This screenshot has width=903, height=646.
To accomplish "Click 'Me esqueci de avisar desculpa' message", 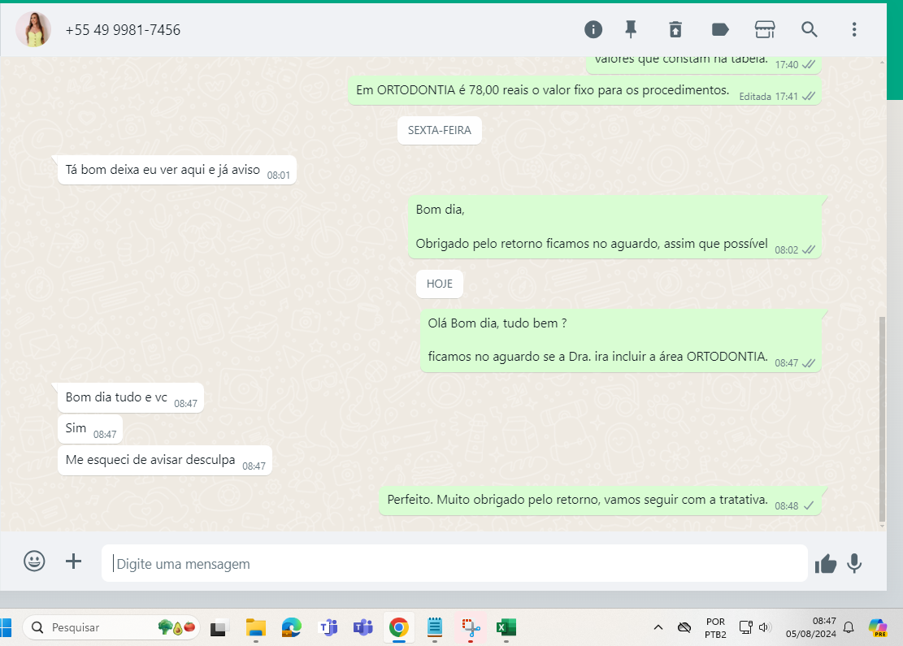I will [165, 461].
